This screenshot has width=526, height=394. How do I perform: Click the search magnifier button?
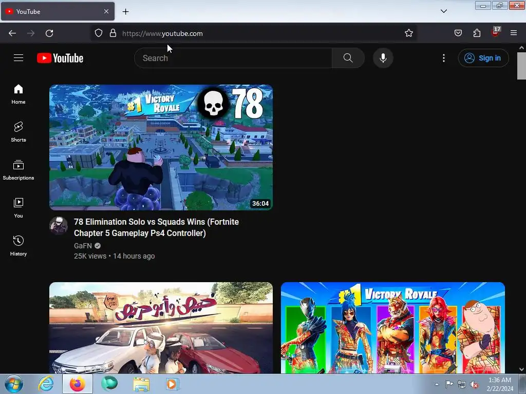pyautogui.click(x=348, y=58)
